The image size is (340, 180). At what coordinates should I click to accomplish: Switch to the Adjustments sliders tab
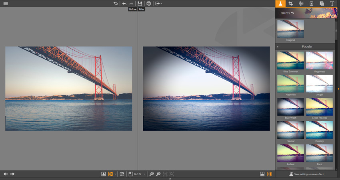pyautogui.click(x=301, y=4)
